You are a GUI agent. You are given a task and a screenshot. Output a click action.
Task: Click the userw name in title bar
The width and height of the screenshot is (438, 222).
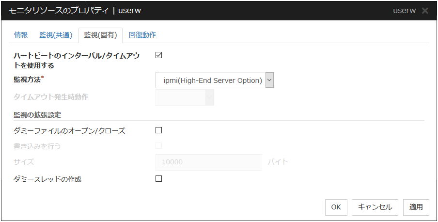click(404, 11)
